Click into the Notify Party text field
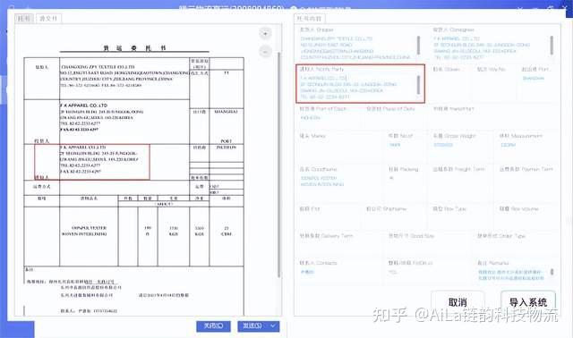The width and height of the screenshot is (573, 338). click(x=357, y=88)
